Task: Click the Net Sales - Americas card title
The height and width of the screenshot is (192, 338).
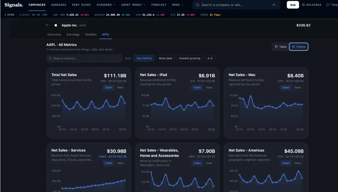Action: tap(246, 150)
